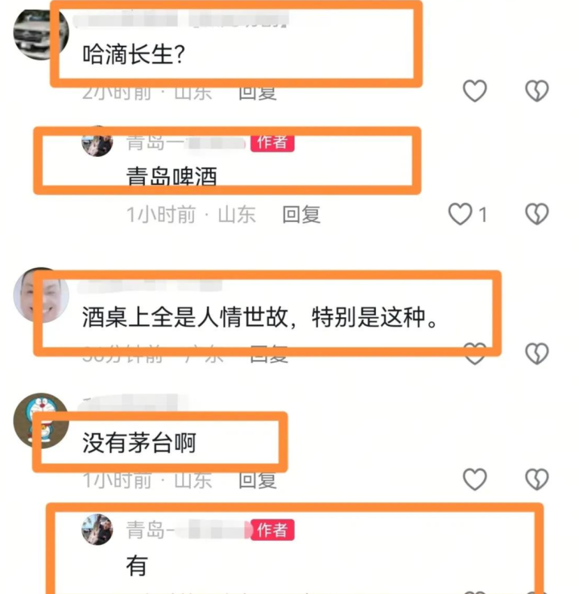Image resolution: width=579 pixels, height=594 pixels.
Task: Reply to the '没有茅台啊' comment
Action: 258,481
